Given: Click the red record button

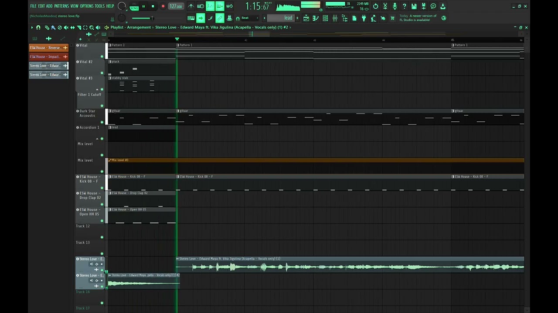Looking at the screenshot, I should 163,6.
